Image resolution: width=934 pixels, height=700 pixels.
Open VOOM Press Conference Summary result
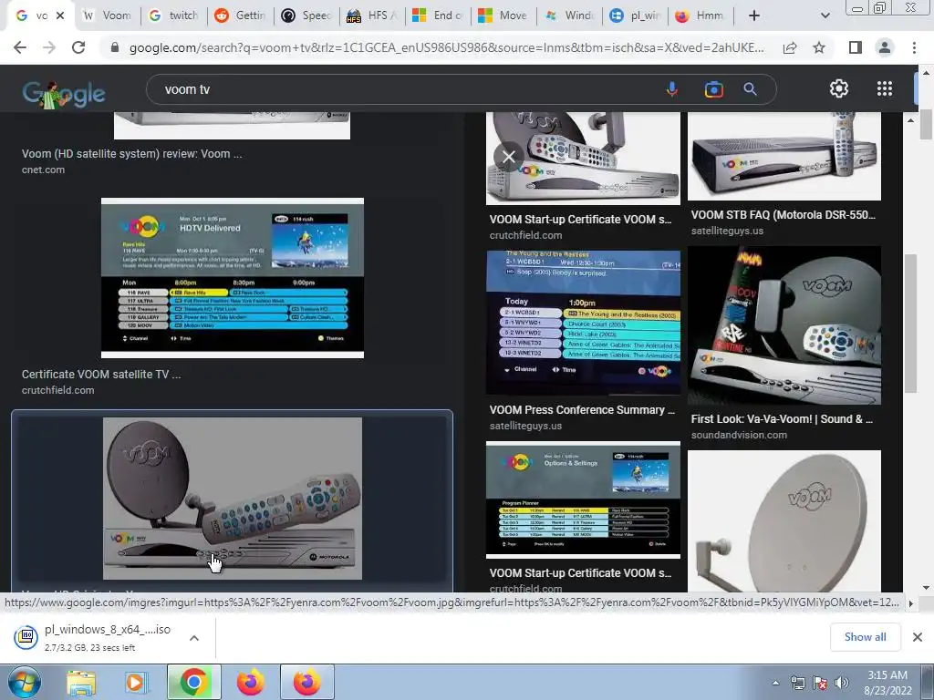582,410
